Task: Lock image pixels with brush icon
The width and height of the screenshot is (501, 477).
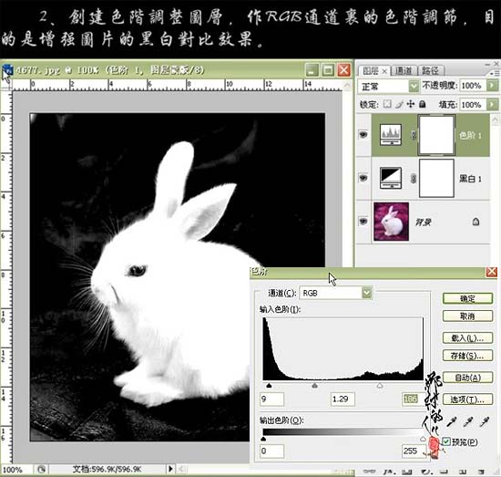Action: tap(399, 104)
